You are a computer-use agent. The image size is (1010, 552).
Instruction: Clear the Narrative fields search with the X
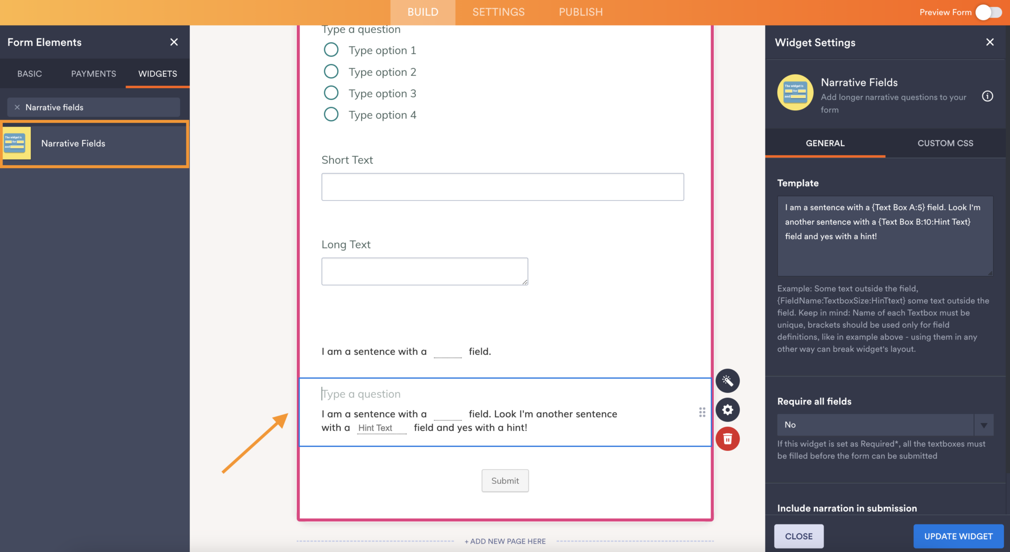17,107
